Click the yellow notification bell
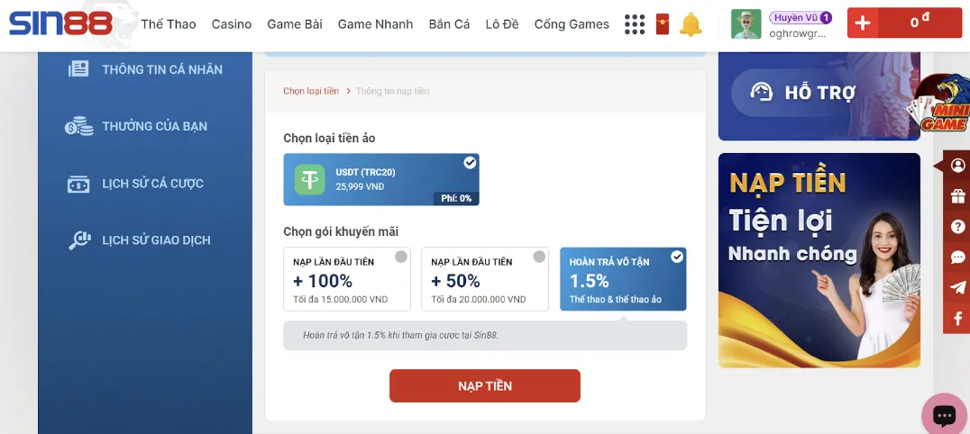The height and width of the screenshot is (434, 970). click(691, 24)
